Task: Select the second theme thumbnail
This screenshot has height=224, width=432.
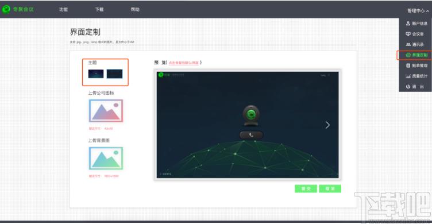Action: point(115,74)
